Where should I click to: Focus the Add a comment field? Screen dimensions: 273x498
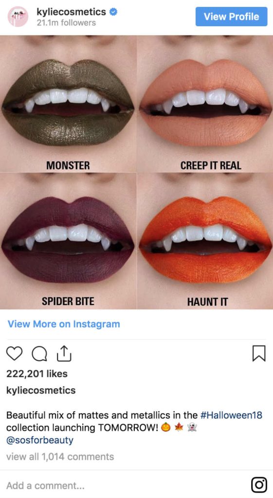coord(127,485)
